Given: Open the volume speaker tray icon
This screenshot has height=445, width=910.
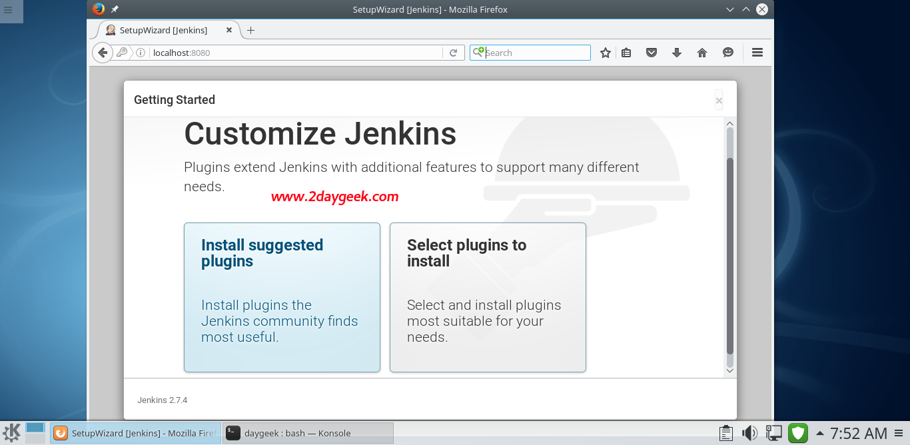Looking at the screenshot, I should click(749, 433).
